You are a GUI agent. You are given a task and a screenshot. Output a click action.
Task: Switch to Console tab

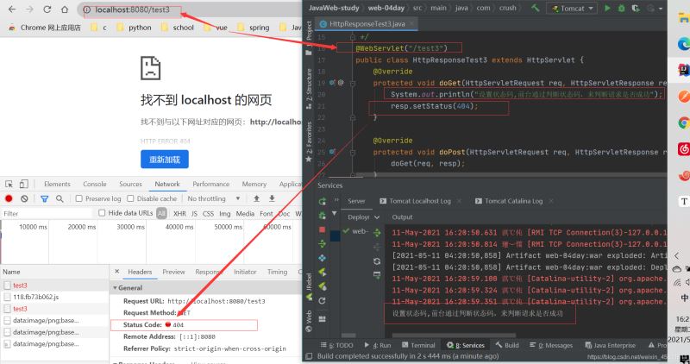pyautogui.click(x=95, y=184)
